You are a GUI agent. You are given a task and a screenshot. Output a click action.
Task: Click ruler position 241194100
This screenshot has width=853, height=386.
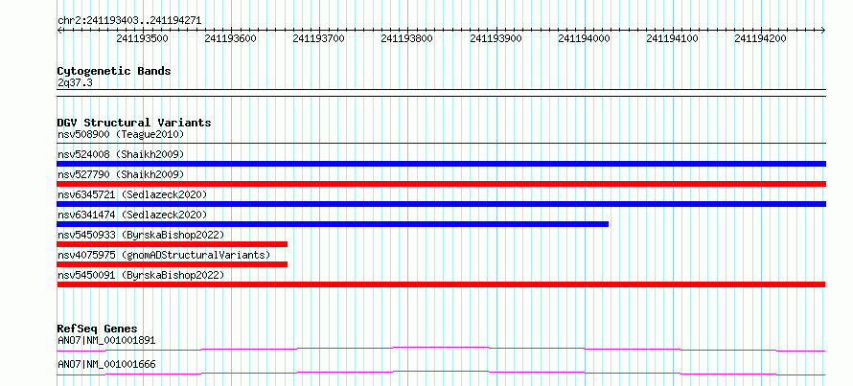click(x=673, y=38)
